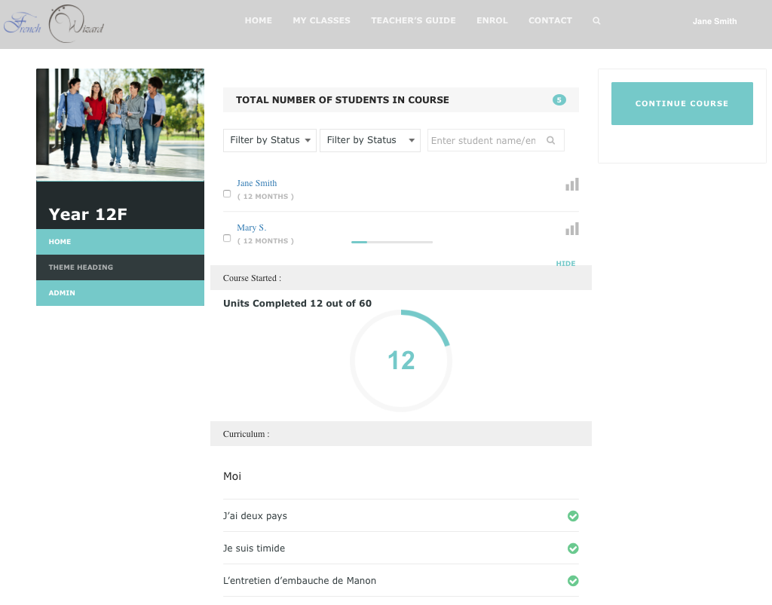This screenshot has width=772, height=605.
Task: Tick the checkbox next to Mary S.
Action: [227, 238]
